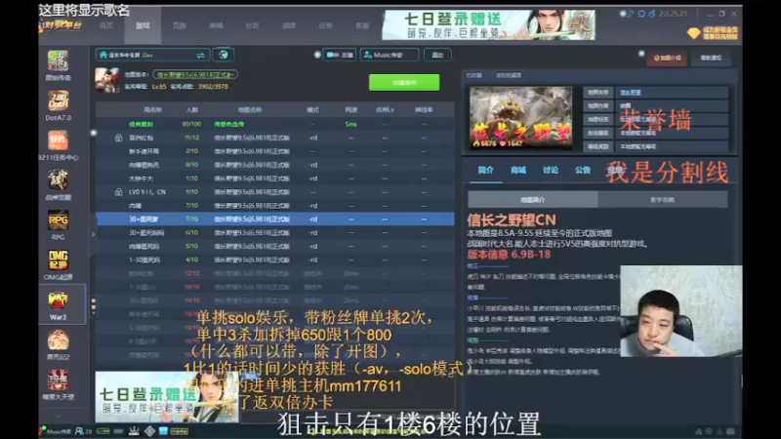Click the lock icon on LVD 911 CN room
The height and width of the screenshot is (439, 781).
118,192
